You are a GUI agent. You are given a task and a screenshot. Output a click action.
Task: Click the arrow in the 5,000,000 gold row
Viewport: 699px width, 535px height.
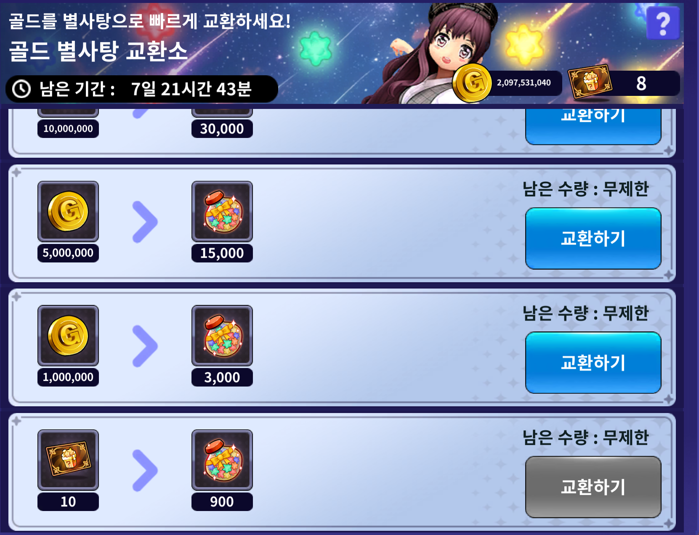[x=145, y=222]
